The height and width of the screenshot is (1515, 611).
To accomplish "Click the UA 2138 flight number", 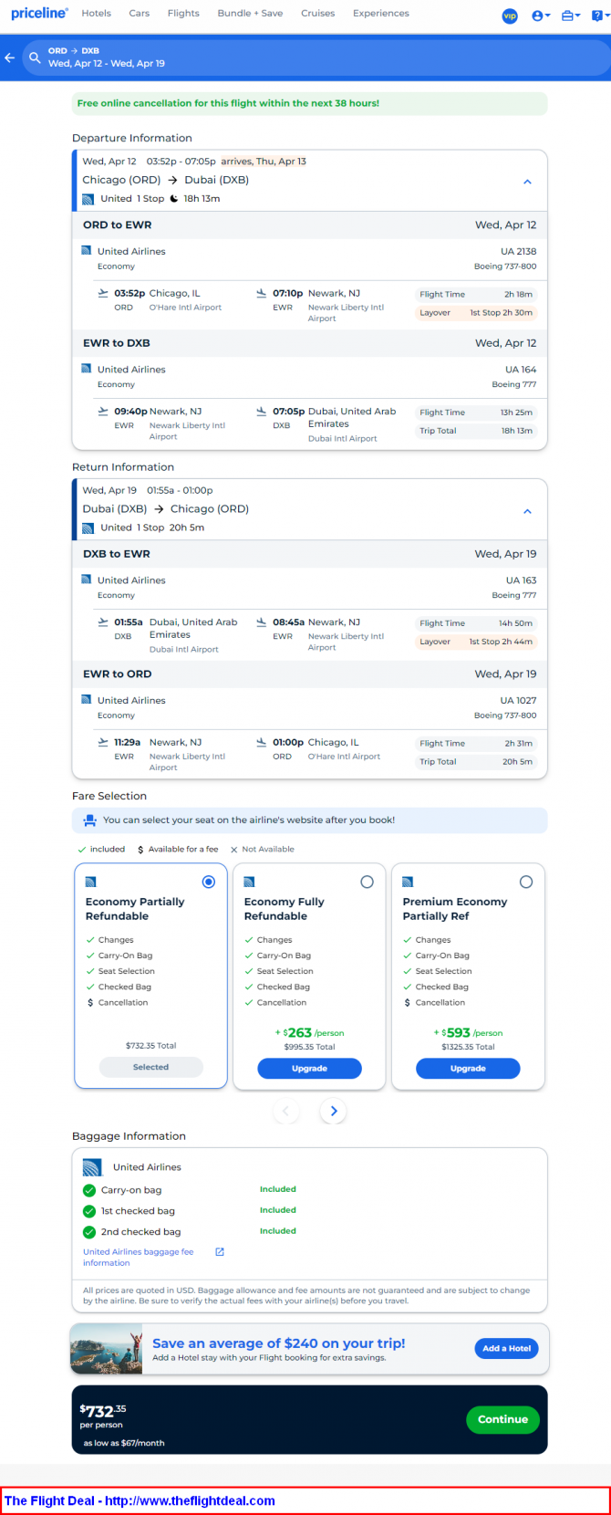I will (519, 251).
